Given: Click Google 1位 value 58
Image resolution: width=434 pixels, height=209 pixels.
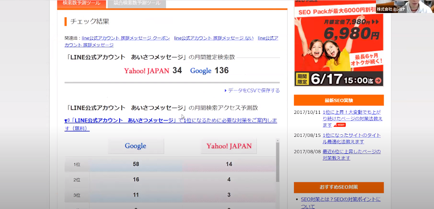Looking at the screenshot, I should click(136, 164).
